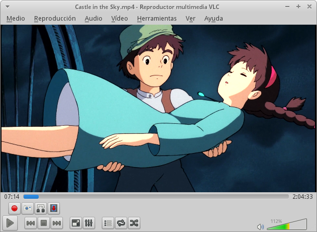Skip to the next media item
The height and width of the screenshot is (232, 317).
[57, 223]
